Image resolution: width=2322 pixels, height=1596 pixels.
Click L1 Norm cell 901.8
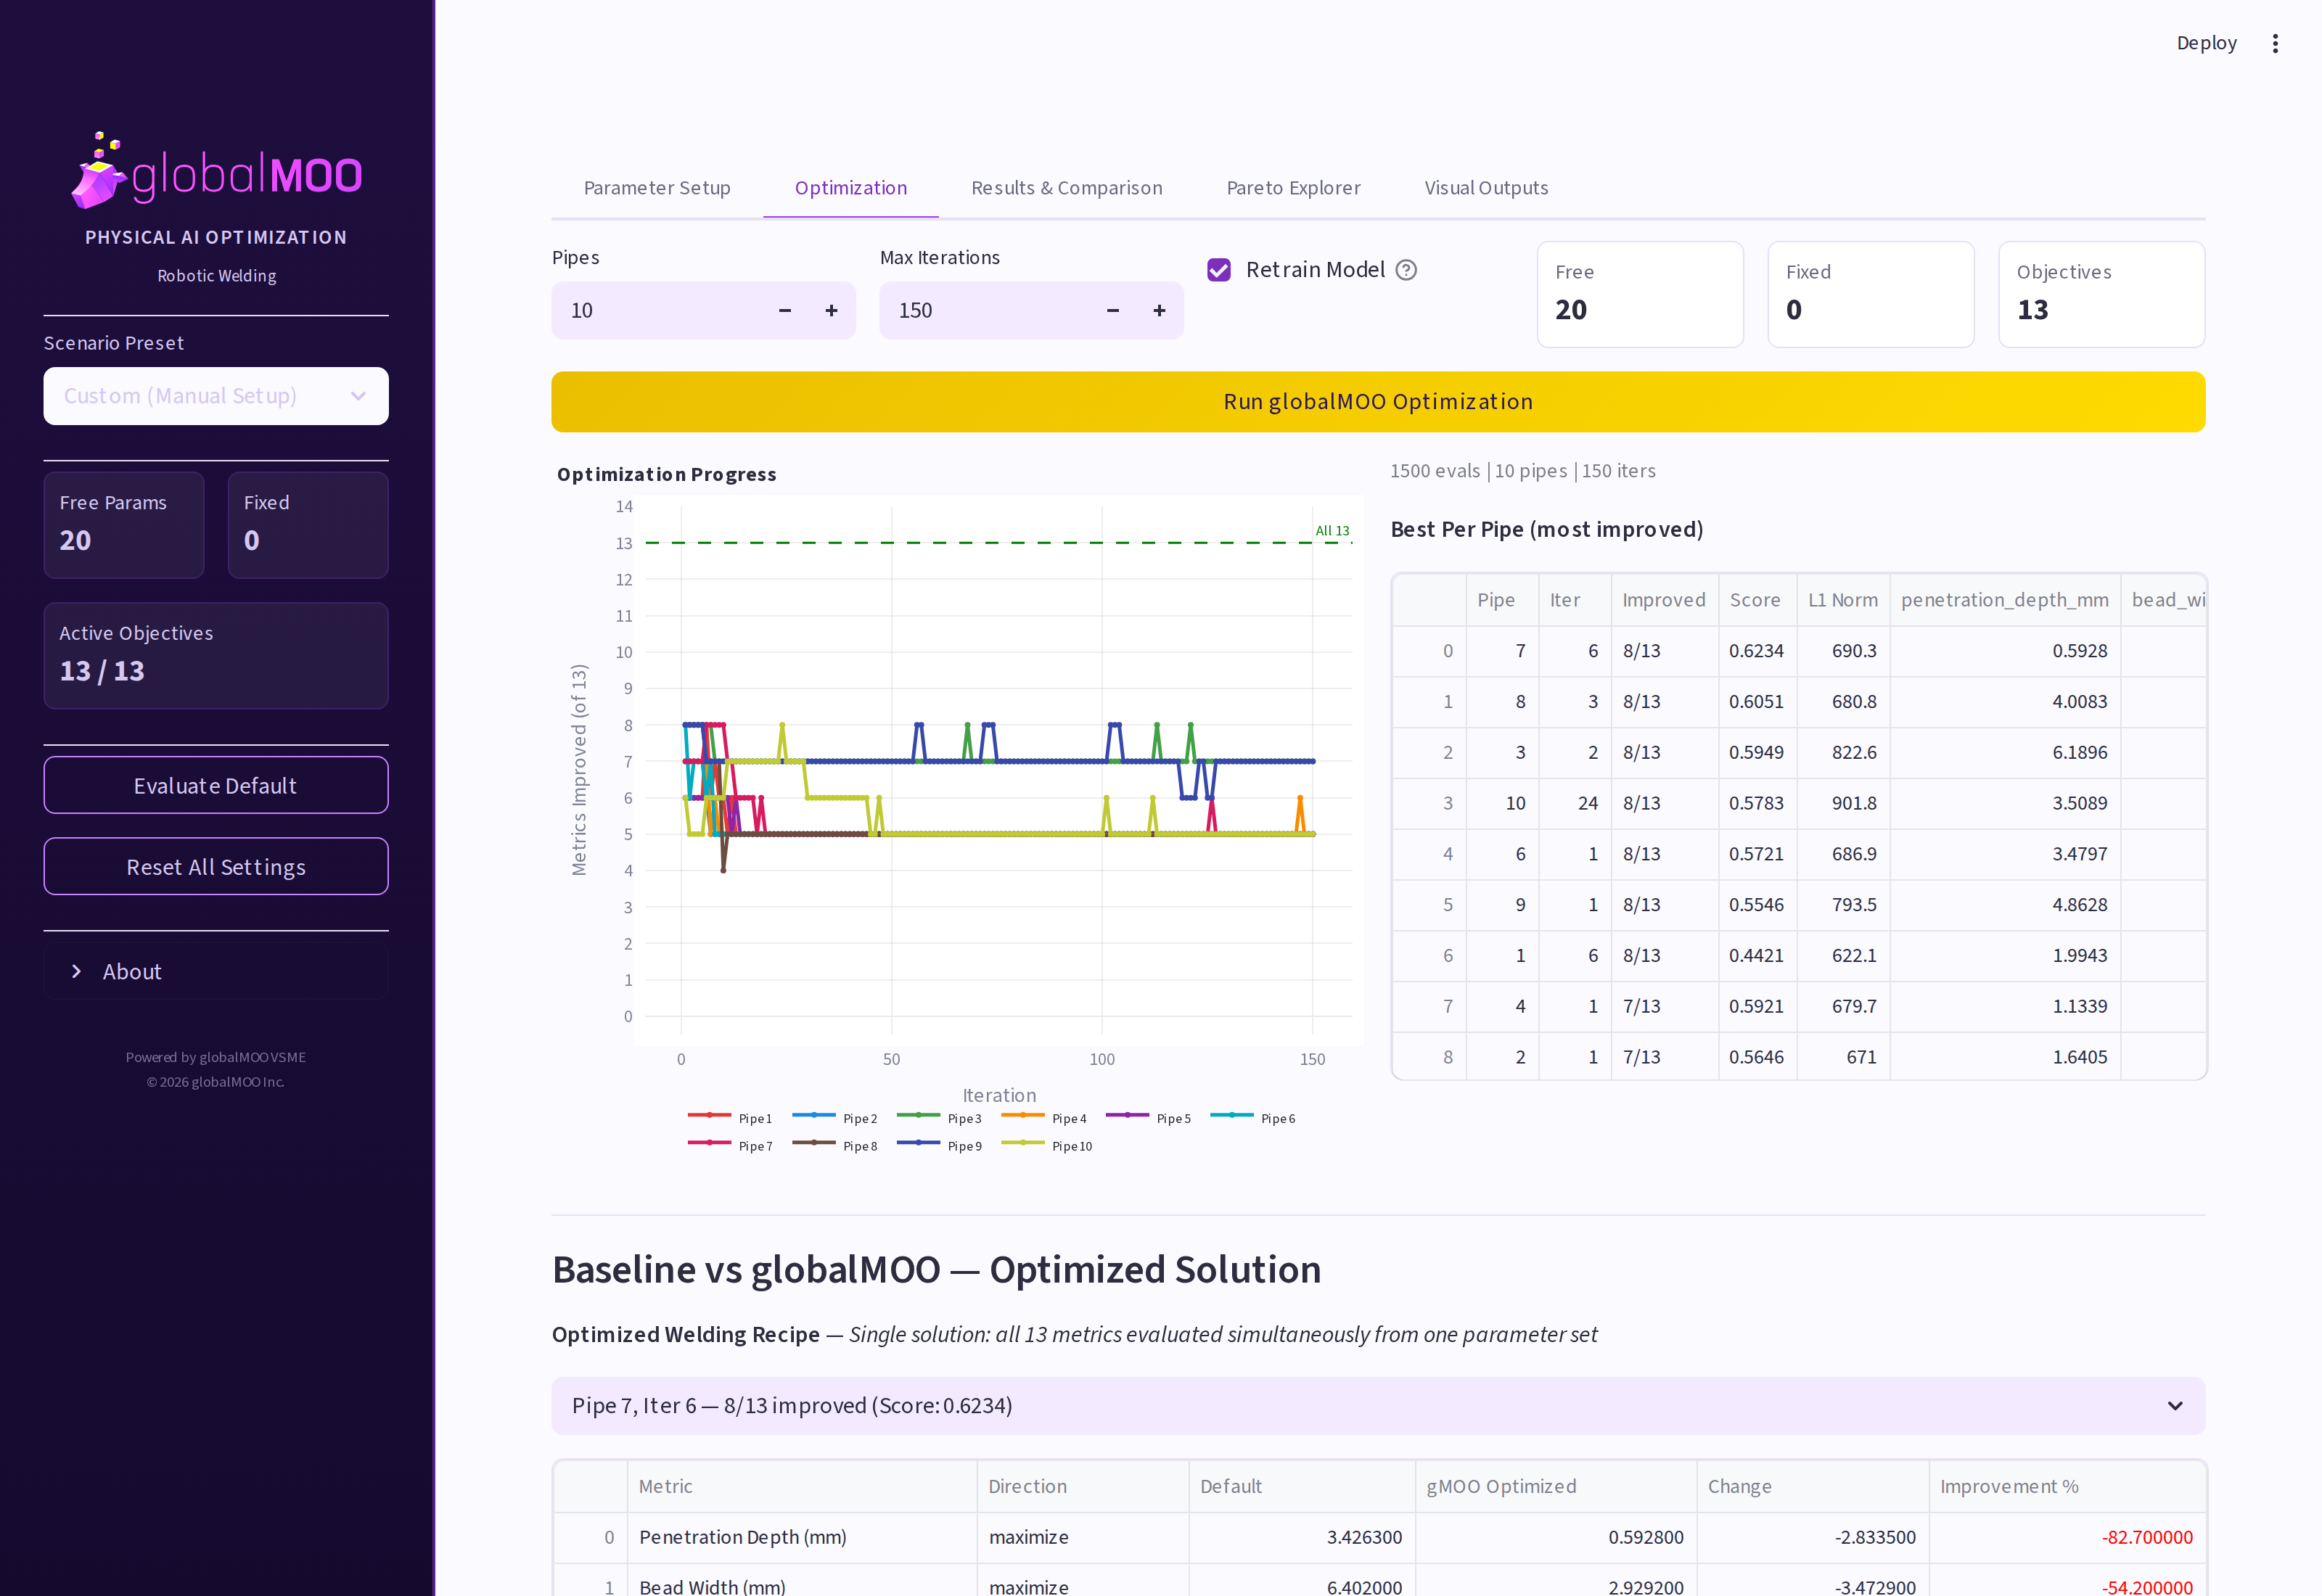[x=1843, y=803]
